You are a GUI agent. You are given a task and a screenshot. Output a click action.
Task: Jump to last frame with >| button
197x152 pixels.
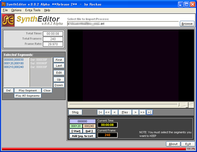tap(149, 112)
